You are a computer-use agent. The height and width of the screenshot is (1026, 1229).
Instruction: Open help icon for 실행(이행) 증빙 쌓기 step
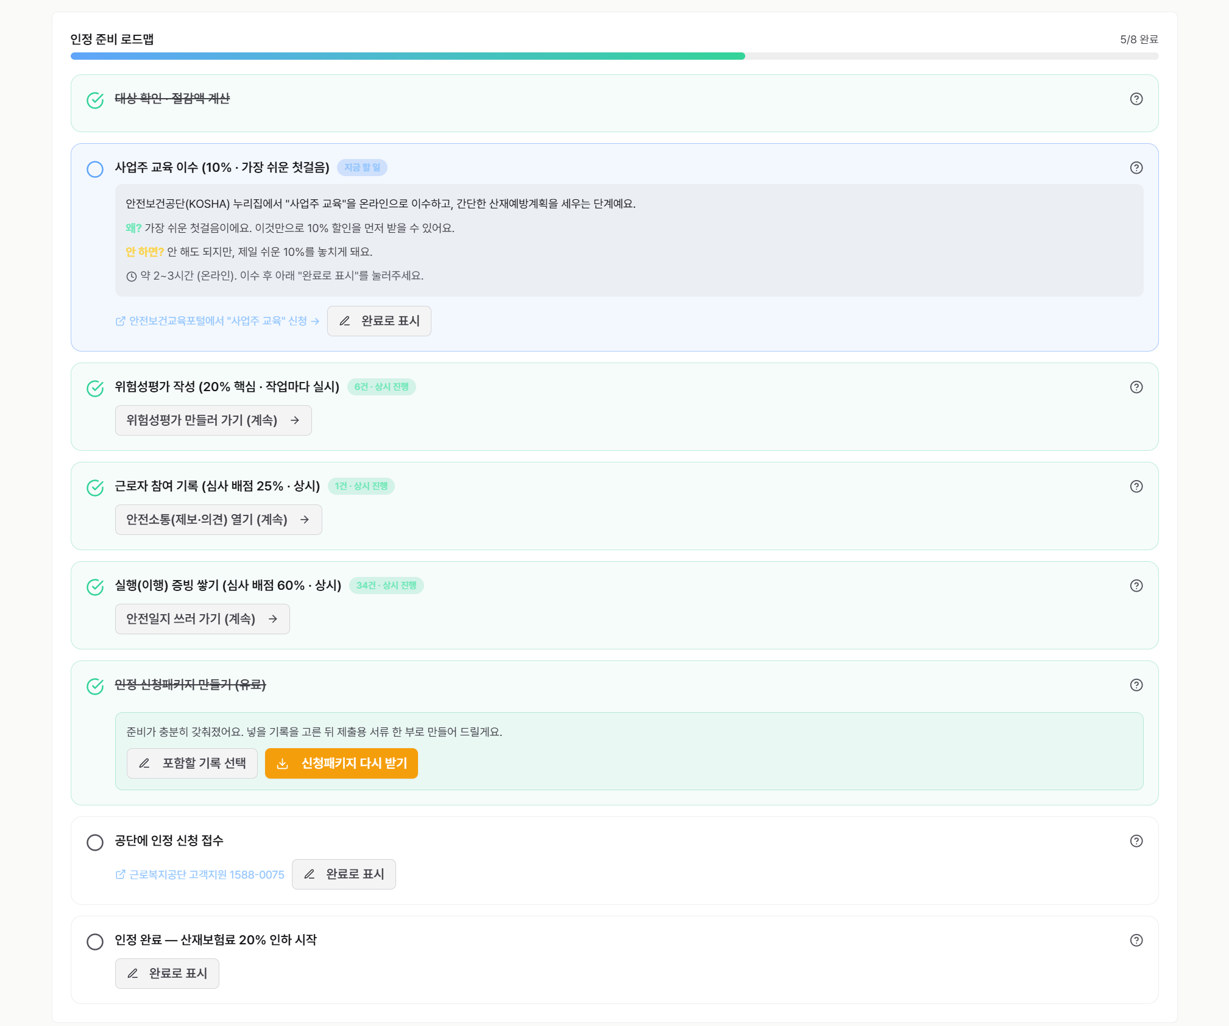pos(1136,586)
